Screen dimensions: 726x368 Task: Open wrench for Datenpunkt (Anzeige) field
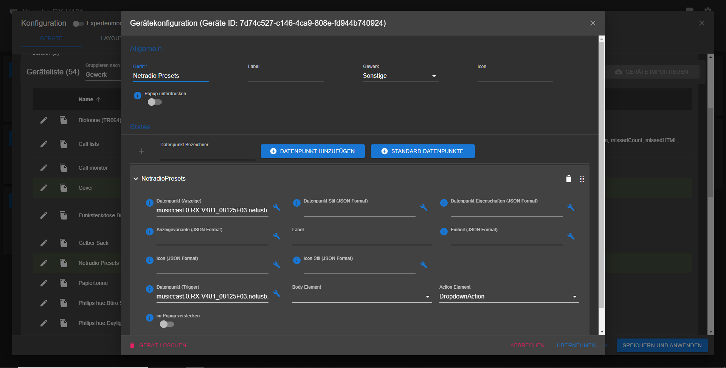pyautogui.click(x=277, y=207)
